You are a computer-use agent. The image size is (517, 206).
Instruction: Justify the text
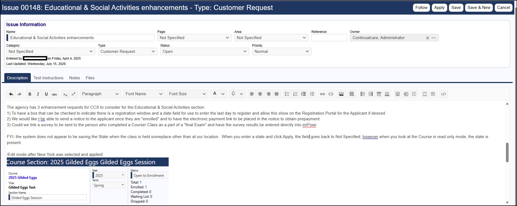[x=277, y=94]
